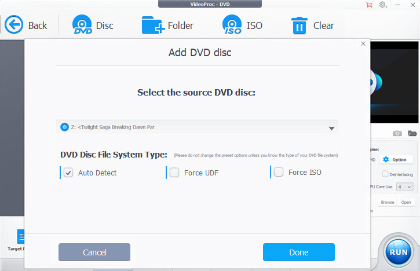Viewport: 420px width, 271px height.
Task: Click the Clear trash icon
Action: (299, 25)
